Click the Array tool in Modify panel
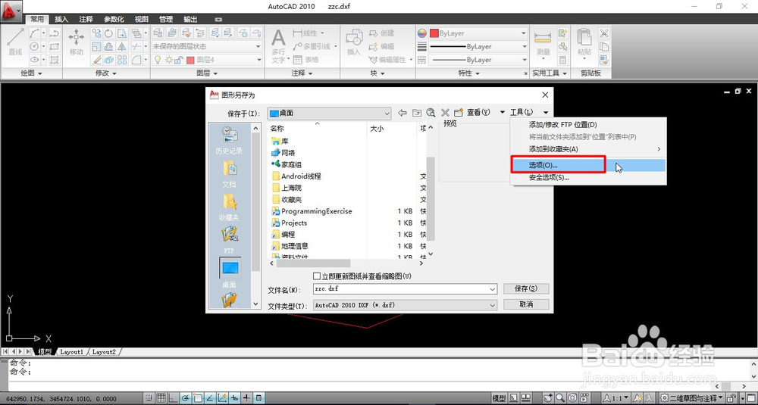 pyautogui.click(x=122, y=60)
